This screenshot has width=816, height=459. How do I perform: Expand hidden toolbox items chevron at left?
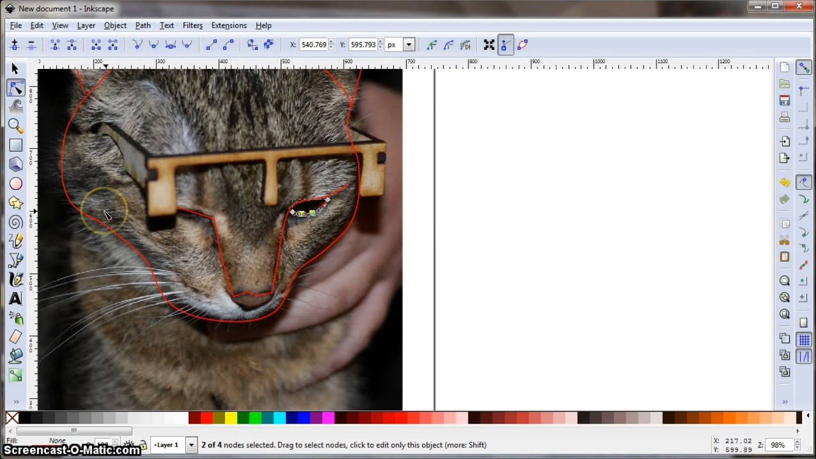pos(15,402)
